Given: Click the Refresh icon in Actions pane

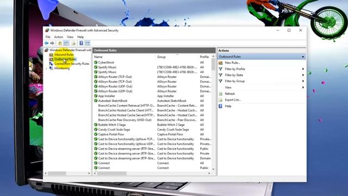Looking at the screenshot, I should pyautogui.click(x=220, y=94).
